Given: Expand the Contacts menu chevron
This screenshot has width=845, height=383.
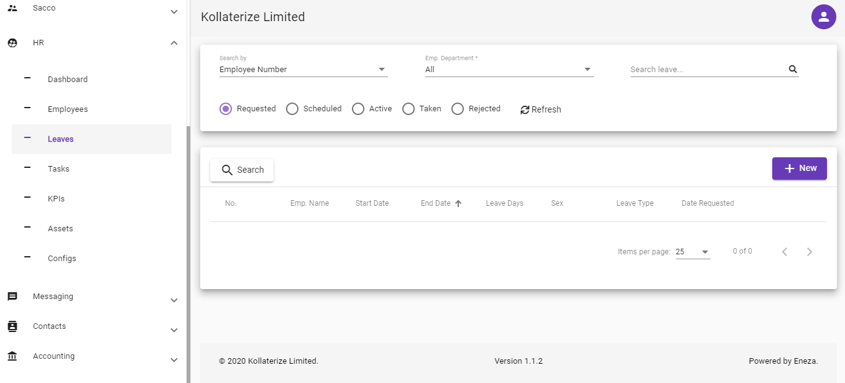Looking at the screenshot, I should 174,330.
